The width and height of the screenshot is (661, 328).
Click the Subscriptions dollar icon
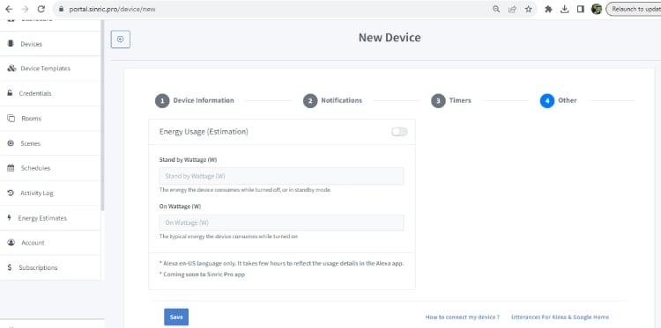tap(10, 267)
